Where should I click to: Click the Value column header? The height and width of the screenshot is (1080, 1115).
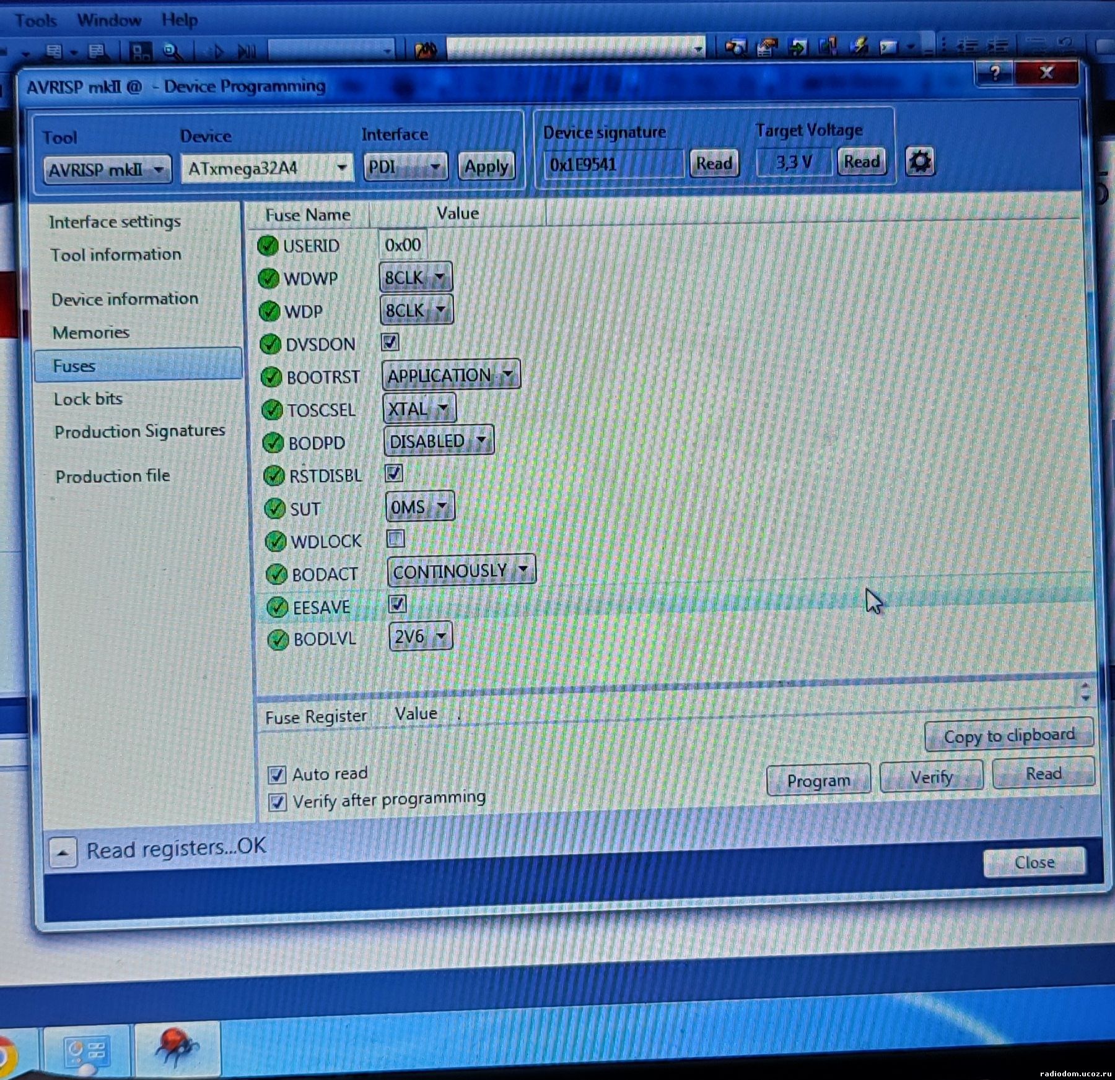pos(457,214)
